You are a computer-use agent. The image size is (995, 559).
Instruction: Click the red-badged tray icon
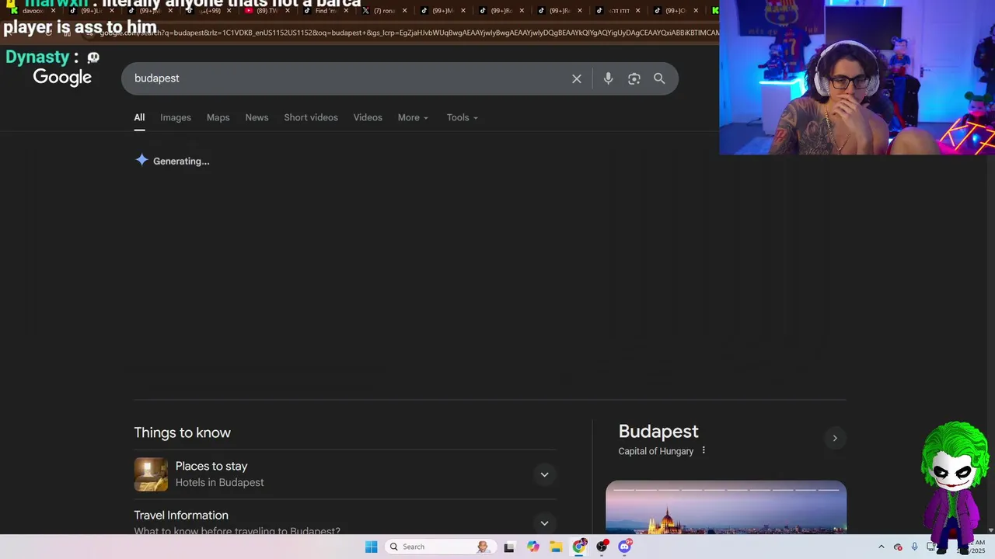(898, 547)
